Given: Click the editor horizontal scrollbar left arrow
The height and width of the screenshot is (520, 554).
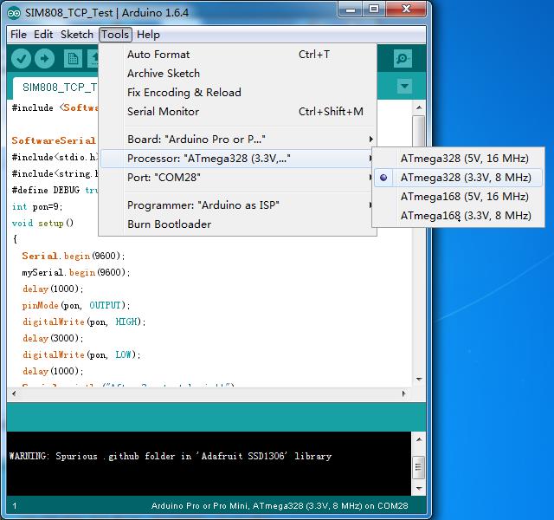Looking at the screenshot, I should coord(14,393).
